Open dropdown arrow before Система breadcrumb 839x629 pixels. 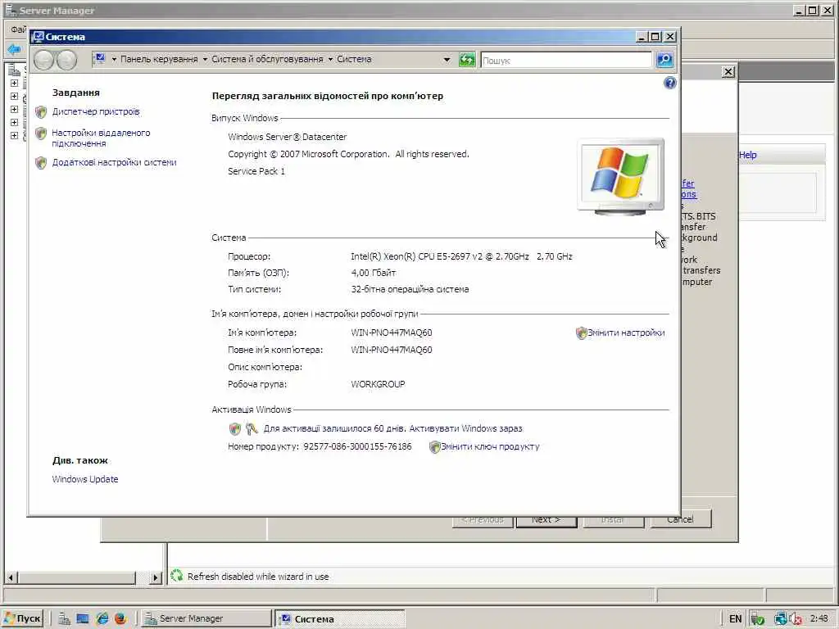tap(330, 59)
